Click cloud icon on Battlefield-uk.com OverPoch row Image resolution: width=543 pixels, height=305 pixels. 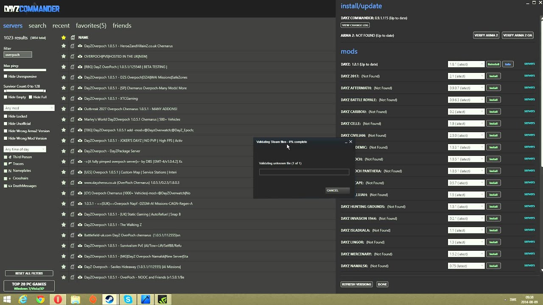80,235
